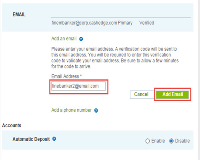Focus the Email Address input field
Image resolution: width=200 pixels, height=160 pixels.
[78, 86]
